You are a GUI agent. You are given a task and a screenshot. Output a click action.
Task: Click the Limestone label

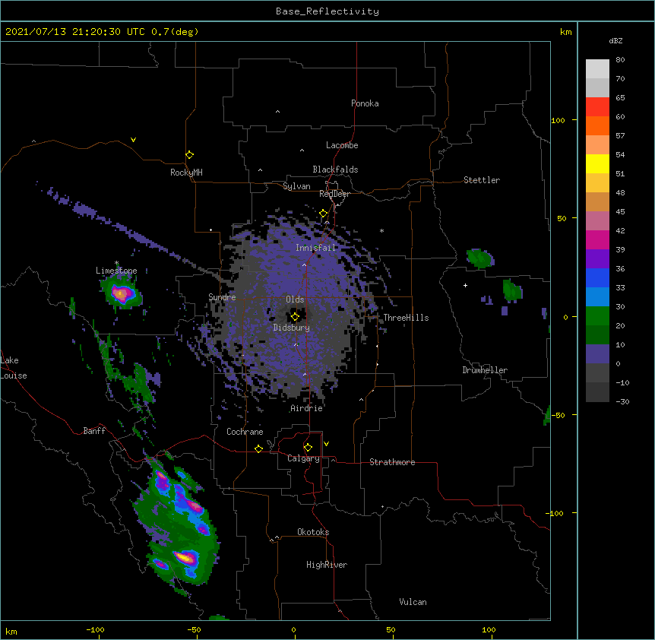116,271
